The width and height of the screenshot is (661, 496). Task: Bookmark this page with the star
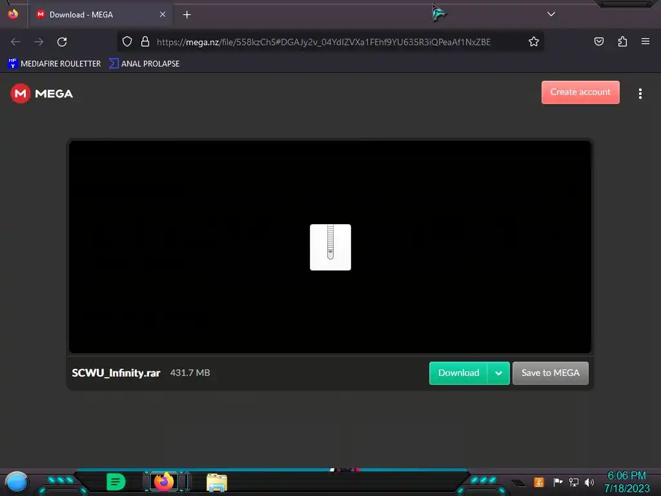point(534,42)
